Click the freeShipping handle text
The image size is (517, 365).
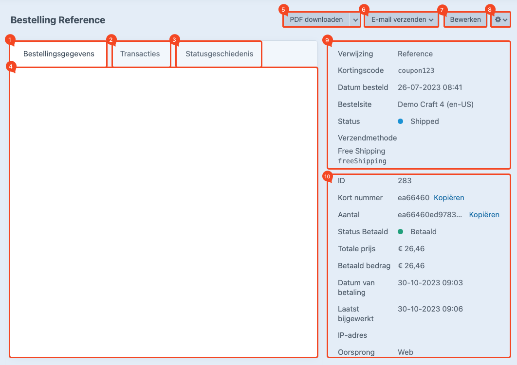(362, 161)
